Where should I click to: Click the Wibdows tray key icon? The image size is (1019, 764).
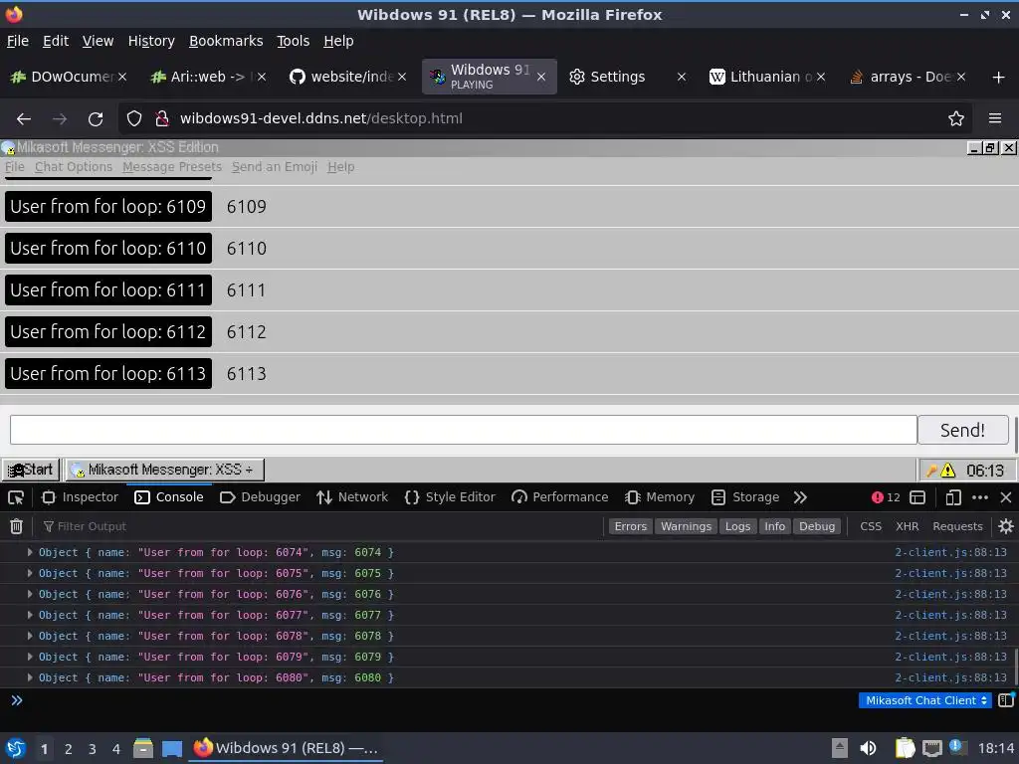[931, 471]
